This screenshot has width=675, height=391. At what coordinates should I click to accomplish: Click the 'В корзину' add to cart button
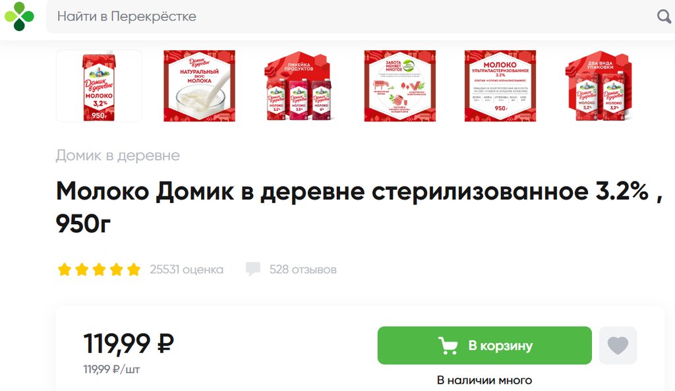(484, 346)
